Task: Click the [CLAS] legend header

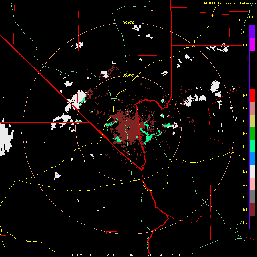Action: click(x=241, y=20)
